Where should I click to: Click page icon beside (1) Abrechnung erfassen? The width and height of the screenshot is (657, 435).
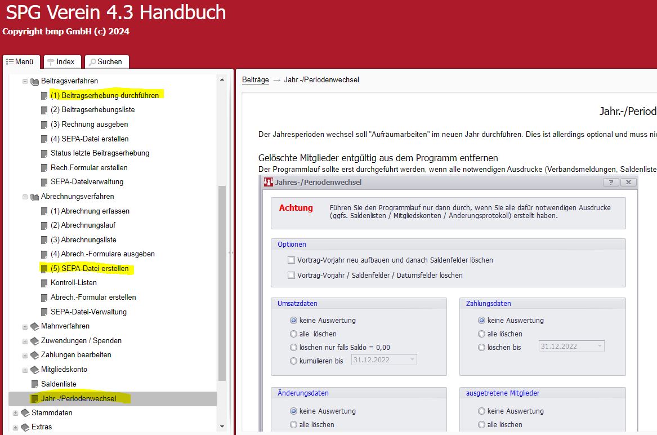click(x=44, y=211)
